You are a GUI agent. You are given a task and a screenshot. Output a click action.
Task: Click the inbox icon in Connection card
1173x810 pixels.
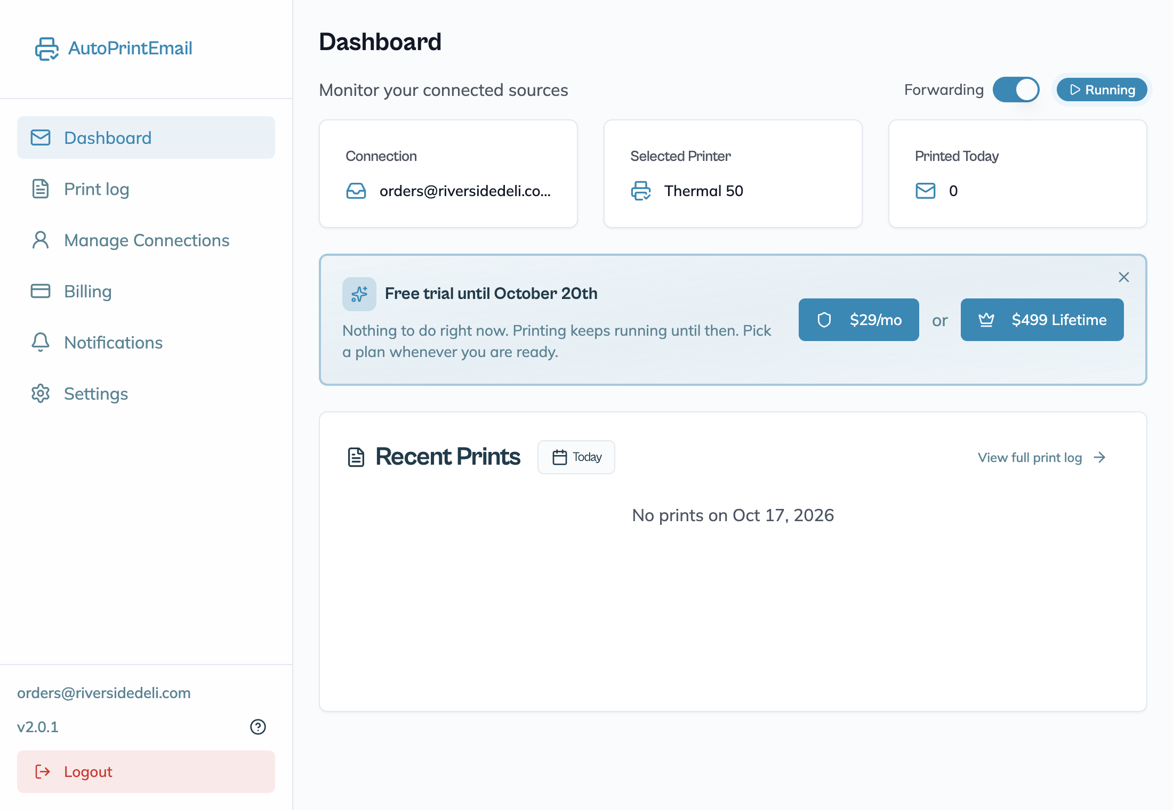[x=356, y=191]
